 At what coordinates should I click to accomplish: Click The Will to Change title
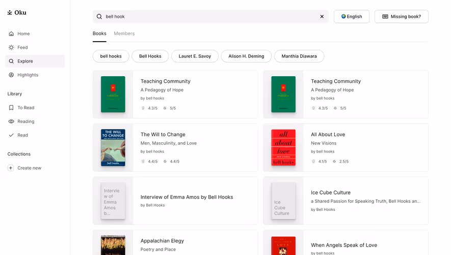[163, 135]
